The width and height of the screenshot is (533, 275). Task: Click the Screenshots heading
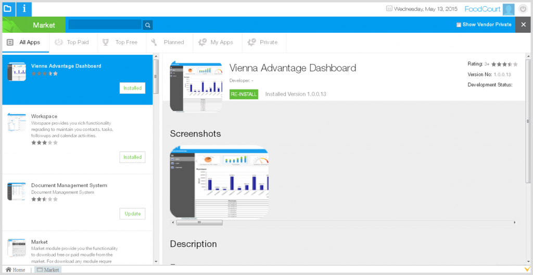(x=196, y=134)
